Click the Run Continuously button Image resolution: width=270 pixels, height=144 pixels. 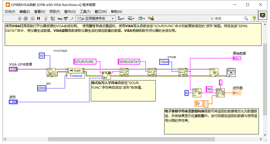pos(26,18)
